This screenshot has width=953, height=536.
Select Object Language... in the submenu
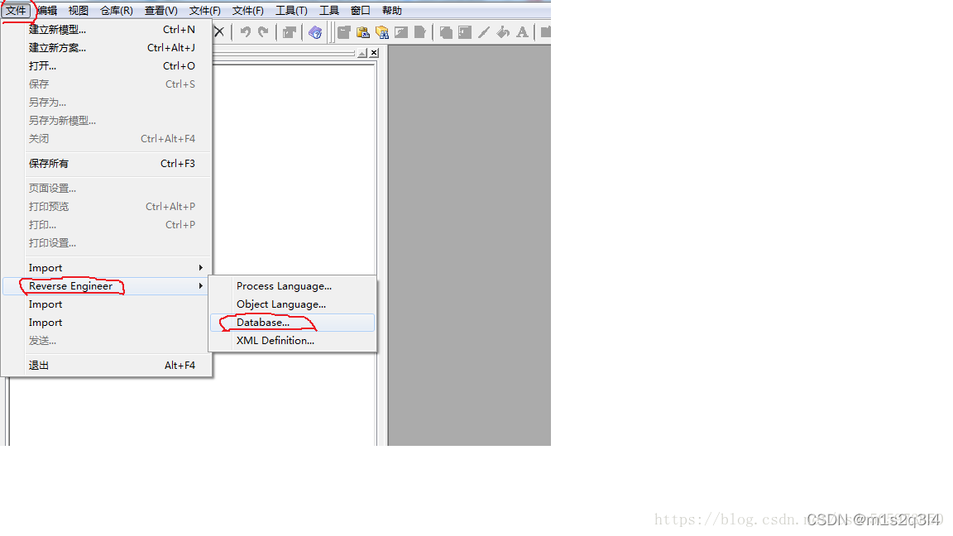click(x=292, y=304)
